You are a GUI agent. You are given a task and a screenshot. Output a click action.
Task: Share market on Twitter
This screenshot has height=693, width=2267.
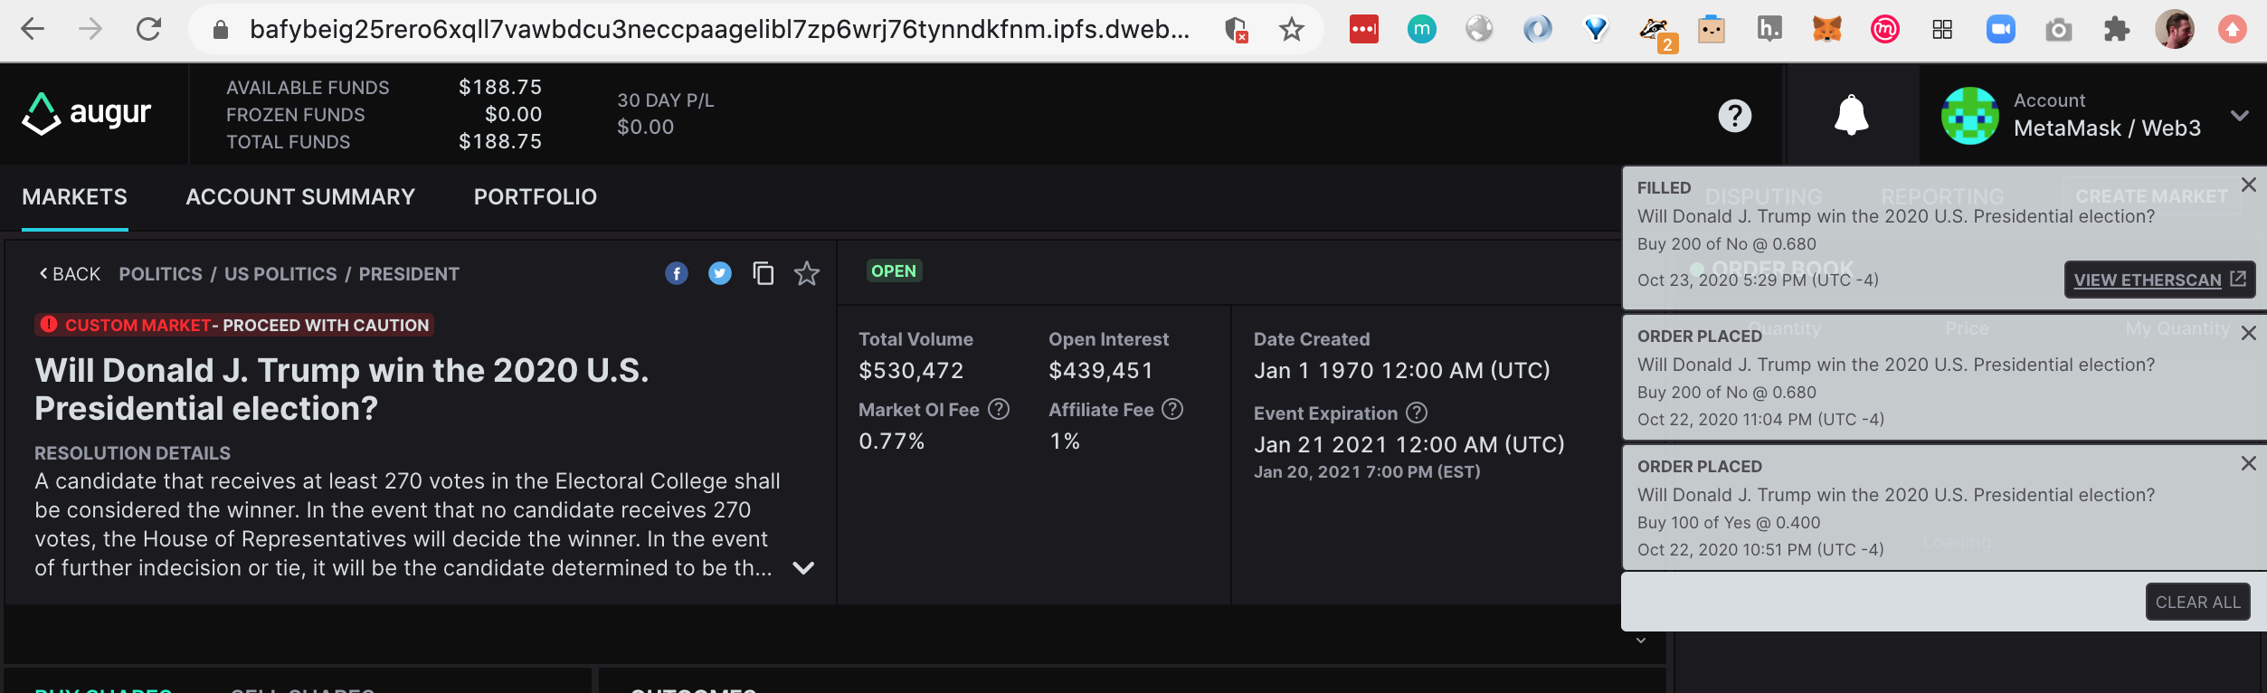pyautogui.click(x=720, y=273)
